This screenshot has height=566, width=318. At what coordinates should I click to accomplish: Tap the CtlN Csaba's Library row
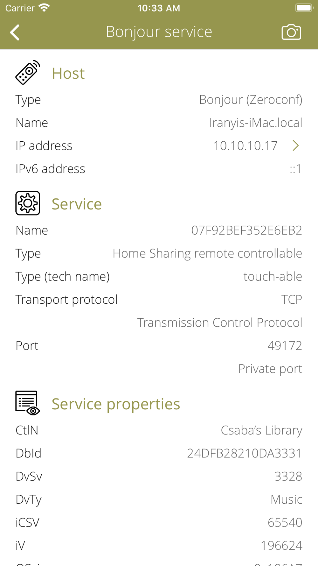pyautogui.click(x=159, y=430)
